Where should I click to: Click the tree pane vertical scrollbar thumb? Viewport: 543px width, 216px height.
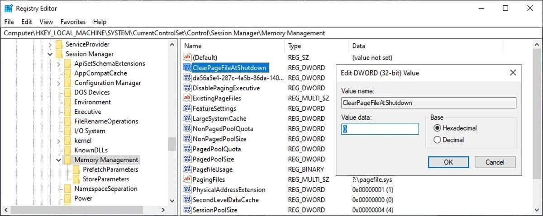pyautogui.click(x=172, y=144)
